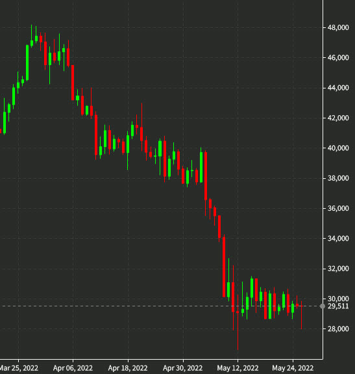Click the 32,000 price axis label
The height and width of the screenshot is (374, 355).
(x=338, y=269)
